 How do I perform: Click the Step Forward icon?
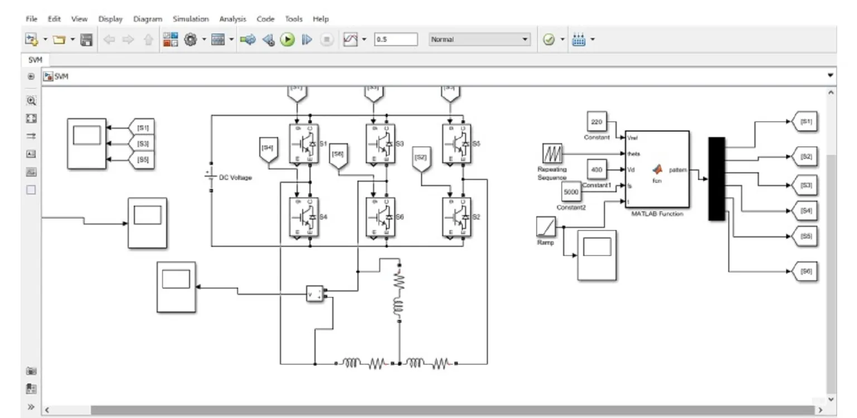[307, 40]
